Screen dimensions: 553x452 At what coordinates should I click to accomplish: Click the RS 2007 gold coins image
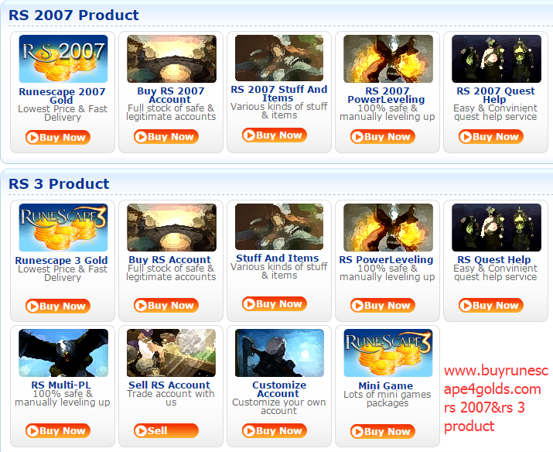pyautogui.click(x=63, y=59)
